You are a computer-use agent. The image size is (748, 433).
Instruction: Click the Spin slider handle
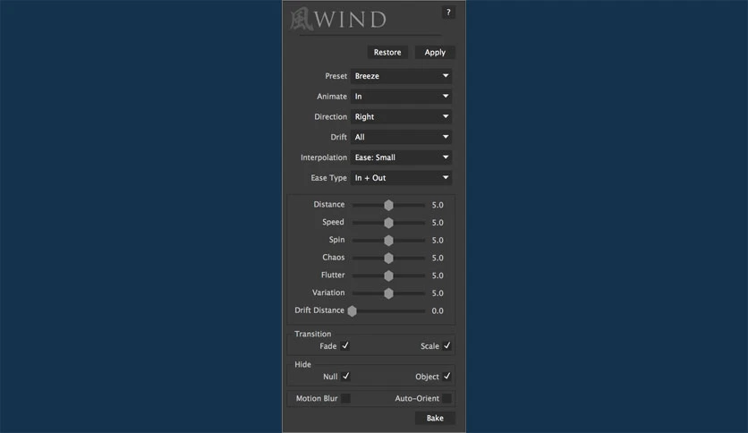point(389,241)
